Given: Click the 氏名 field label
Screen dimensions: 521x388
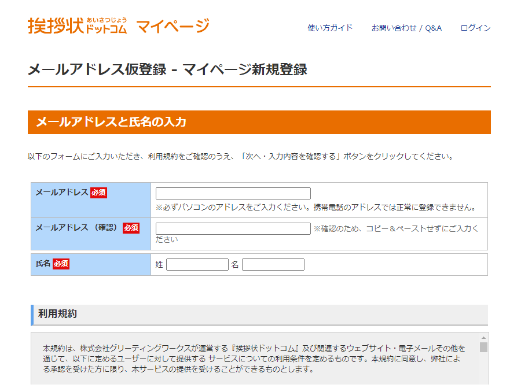Looking at the screenshot, I should (43, 264).
